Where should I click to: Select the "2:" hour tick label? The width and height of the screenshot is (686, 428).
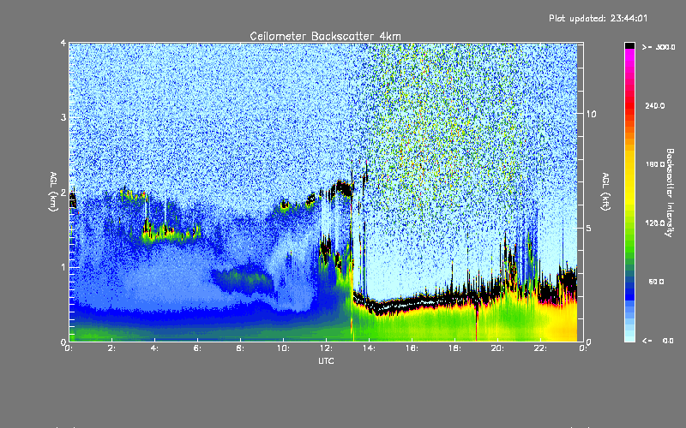[x=111, y=348]
